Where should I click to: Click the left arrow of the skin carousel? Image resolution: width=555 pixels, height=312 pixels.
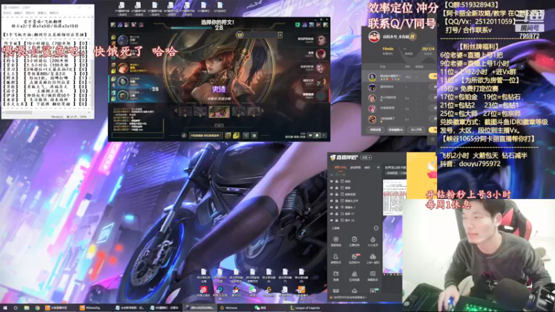(x=176, y=111)
